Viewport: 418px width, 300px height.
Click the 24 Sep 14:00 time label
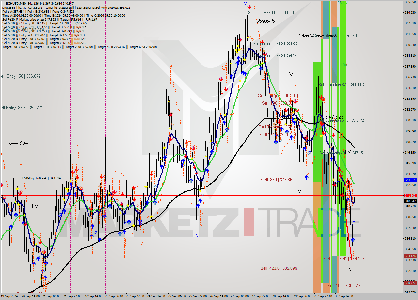[156, 297]
